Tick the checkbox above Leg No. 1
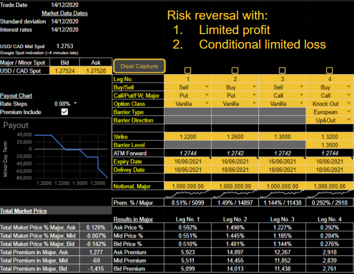Viewport: 354px width, 274px height. pyautogui.click(x=187, y=71)
